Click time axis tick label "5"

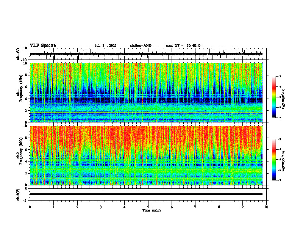[148, 207]
